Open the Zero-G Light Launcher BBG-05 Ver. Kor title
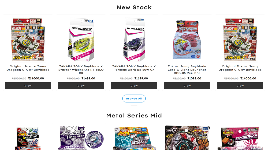 point(187,70)
